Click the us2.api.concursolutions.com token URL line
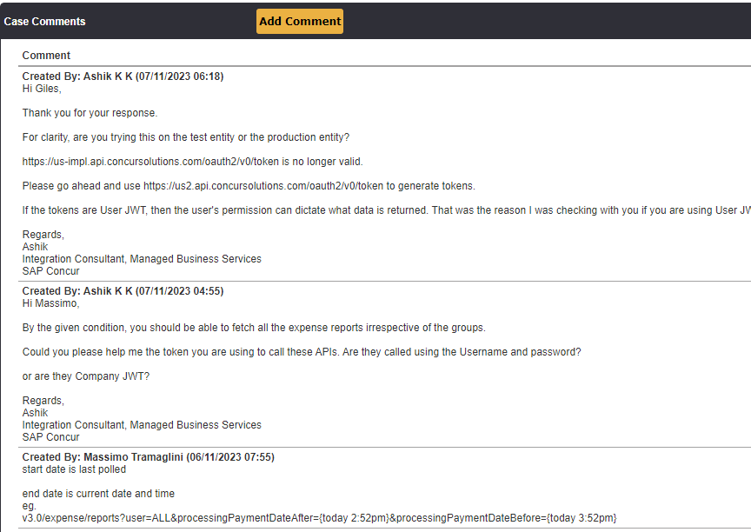The width and height of the screenshot is (751, 532). click(x=249, y=186)
